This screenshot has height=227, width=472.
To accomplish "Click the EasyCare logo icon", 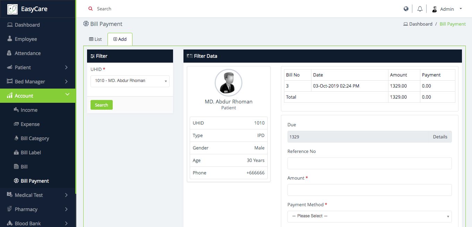I will coord(12,9).
